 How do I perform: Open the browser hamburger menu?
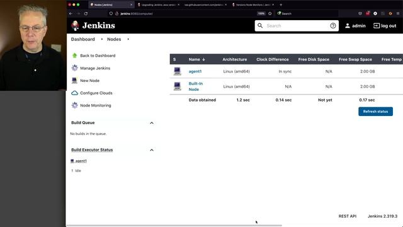tap(398, 13)
